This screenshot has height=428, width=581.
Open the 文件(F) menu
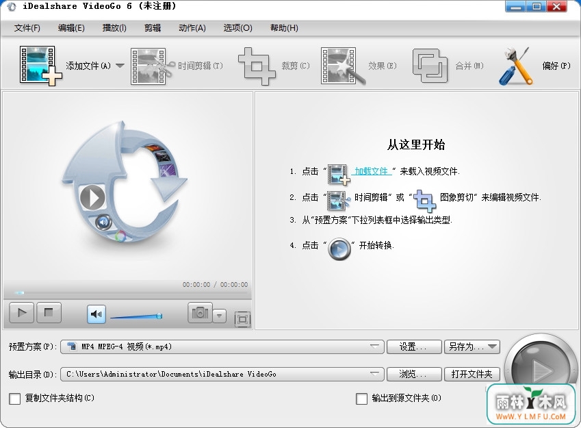(27, 28)
